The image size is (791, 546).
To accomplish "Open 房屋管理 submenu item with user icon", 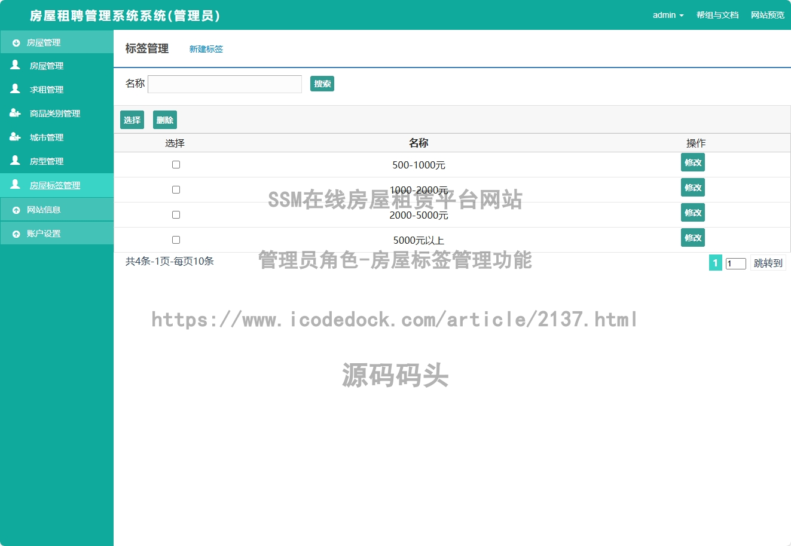I will coord(57,66).
